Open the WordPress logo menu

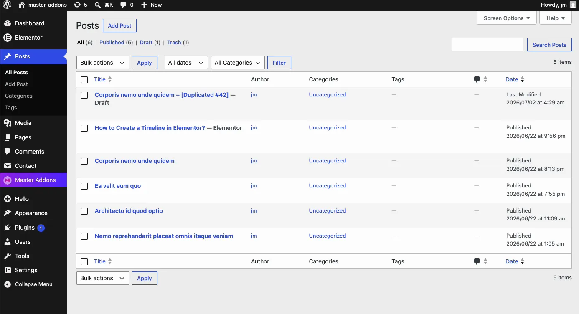[7, 5]
